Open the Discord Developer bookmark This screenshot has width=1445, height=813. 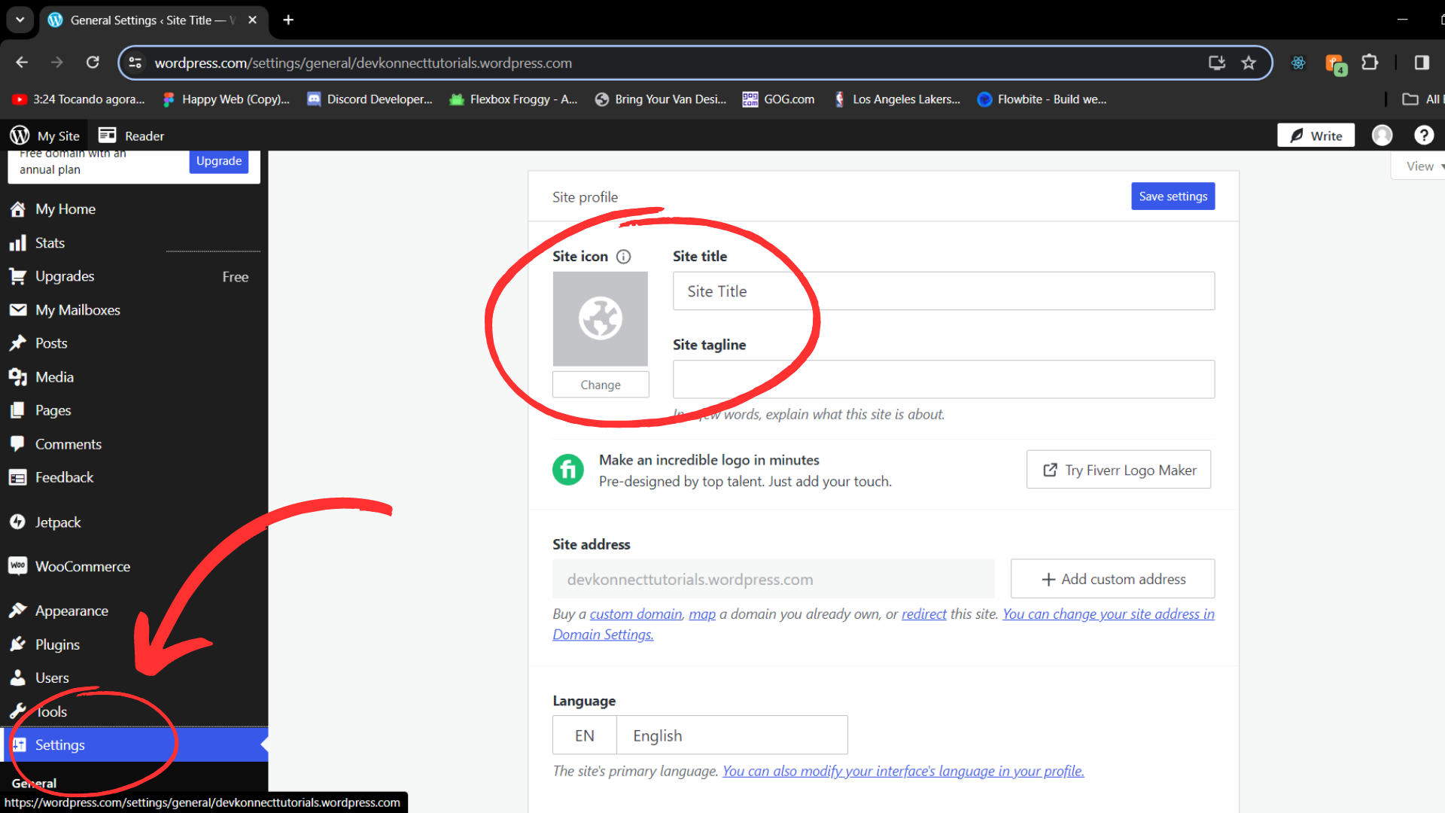[x=370, y=99]
